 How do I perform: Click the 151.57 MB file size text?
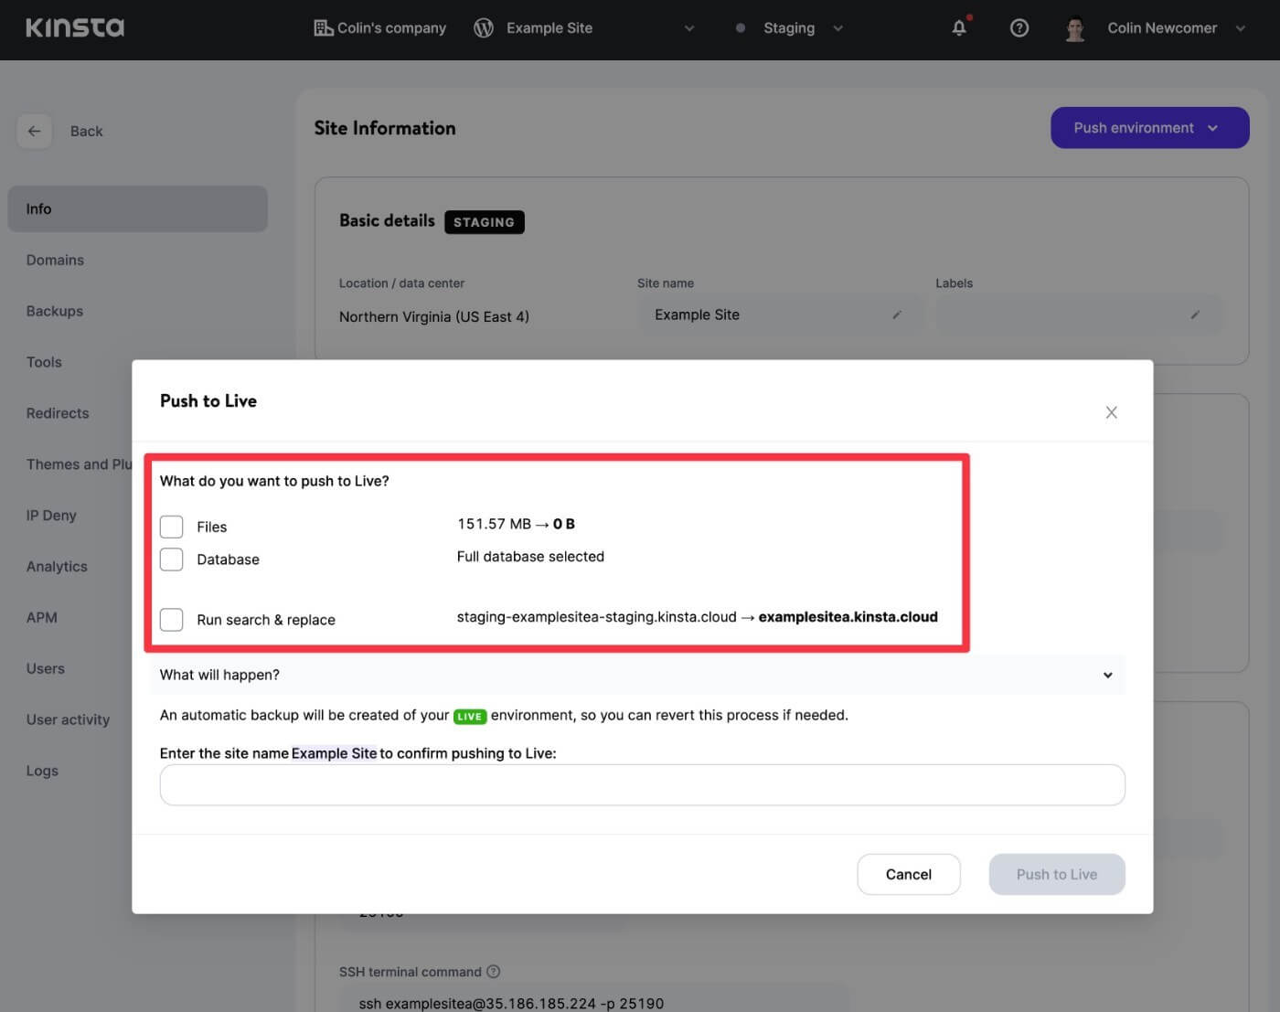(x=494, y=524)
